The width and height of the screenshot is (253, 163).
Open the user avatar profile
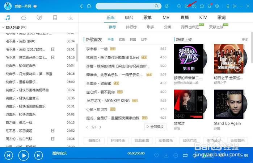(8, 6)
